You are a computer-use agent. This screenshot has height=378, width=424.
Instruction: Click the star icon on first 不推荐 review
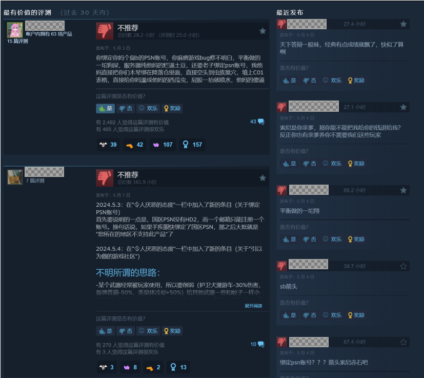(x=263, y=31)
